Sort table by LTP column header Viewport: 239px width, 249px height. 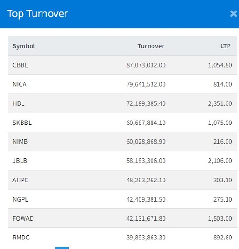[x=226, y=46]
